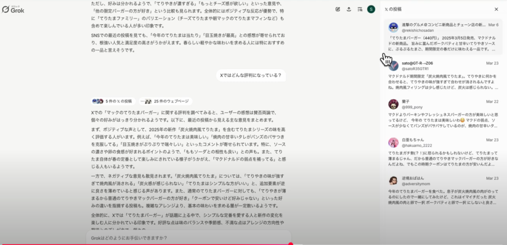Open the green S profile avatar
Viewport: 507px width, 245px height.
click(x=371, y=9)
